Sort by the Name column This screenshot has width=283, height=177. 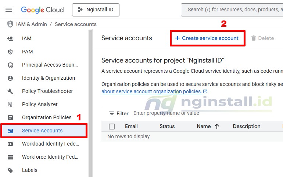point(204,127)
